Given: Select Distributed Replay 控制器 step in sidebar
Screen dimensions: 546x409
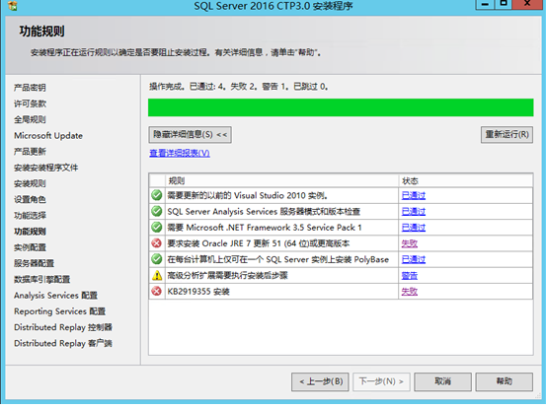Looking at the screenshot, I should click(63, 327).
